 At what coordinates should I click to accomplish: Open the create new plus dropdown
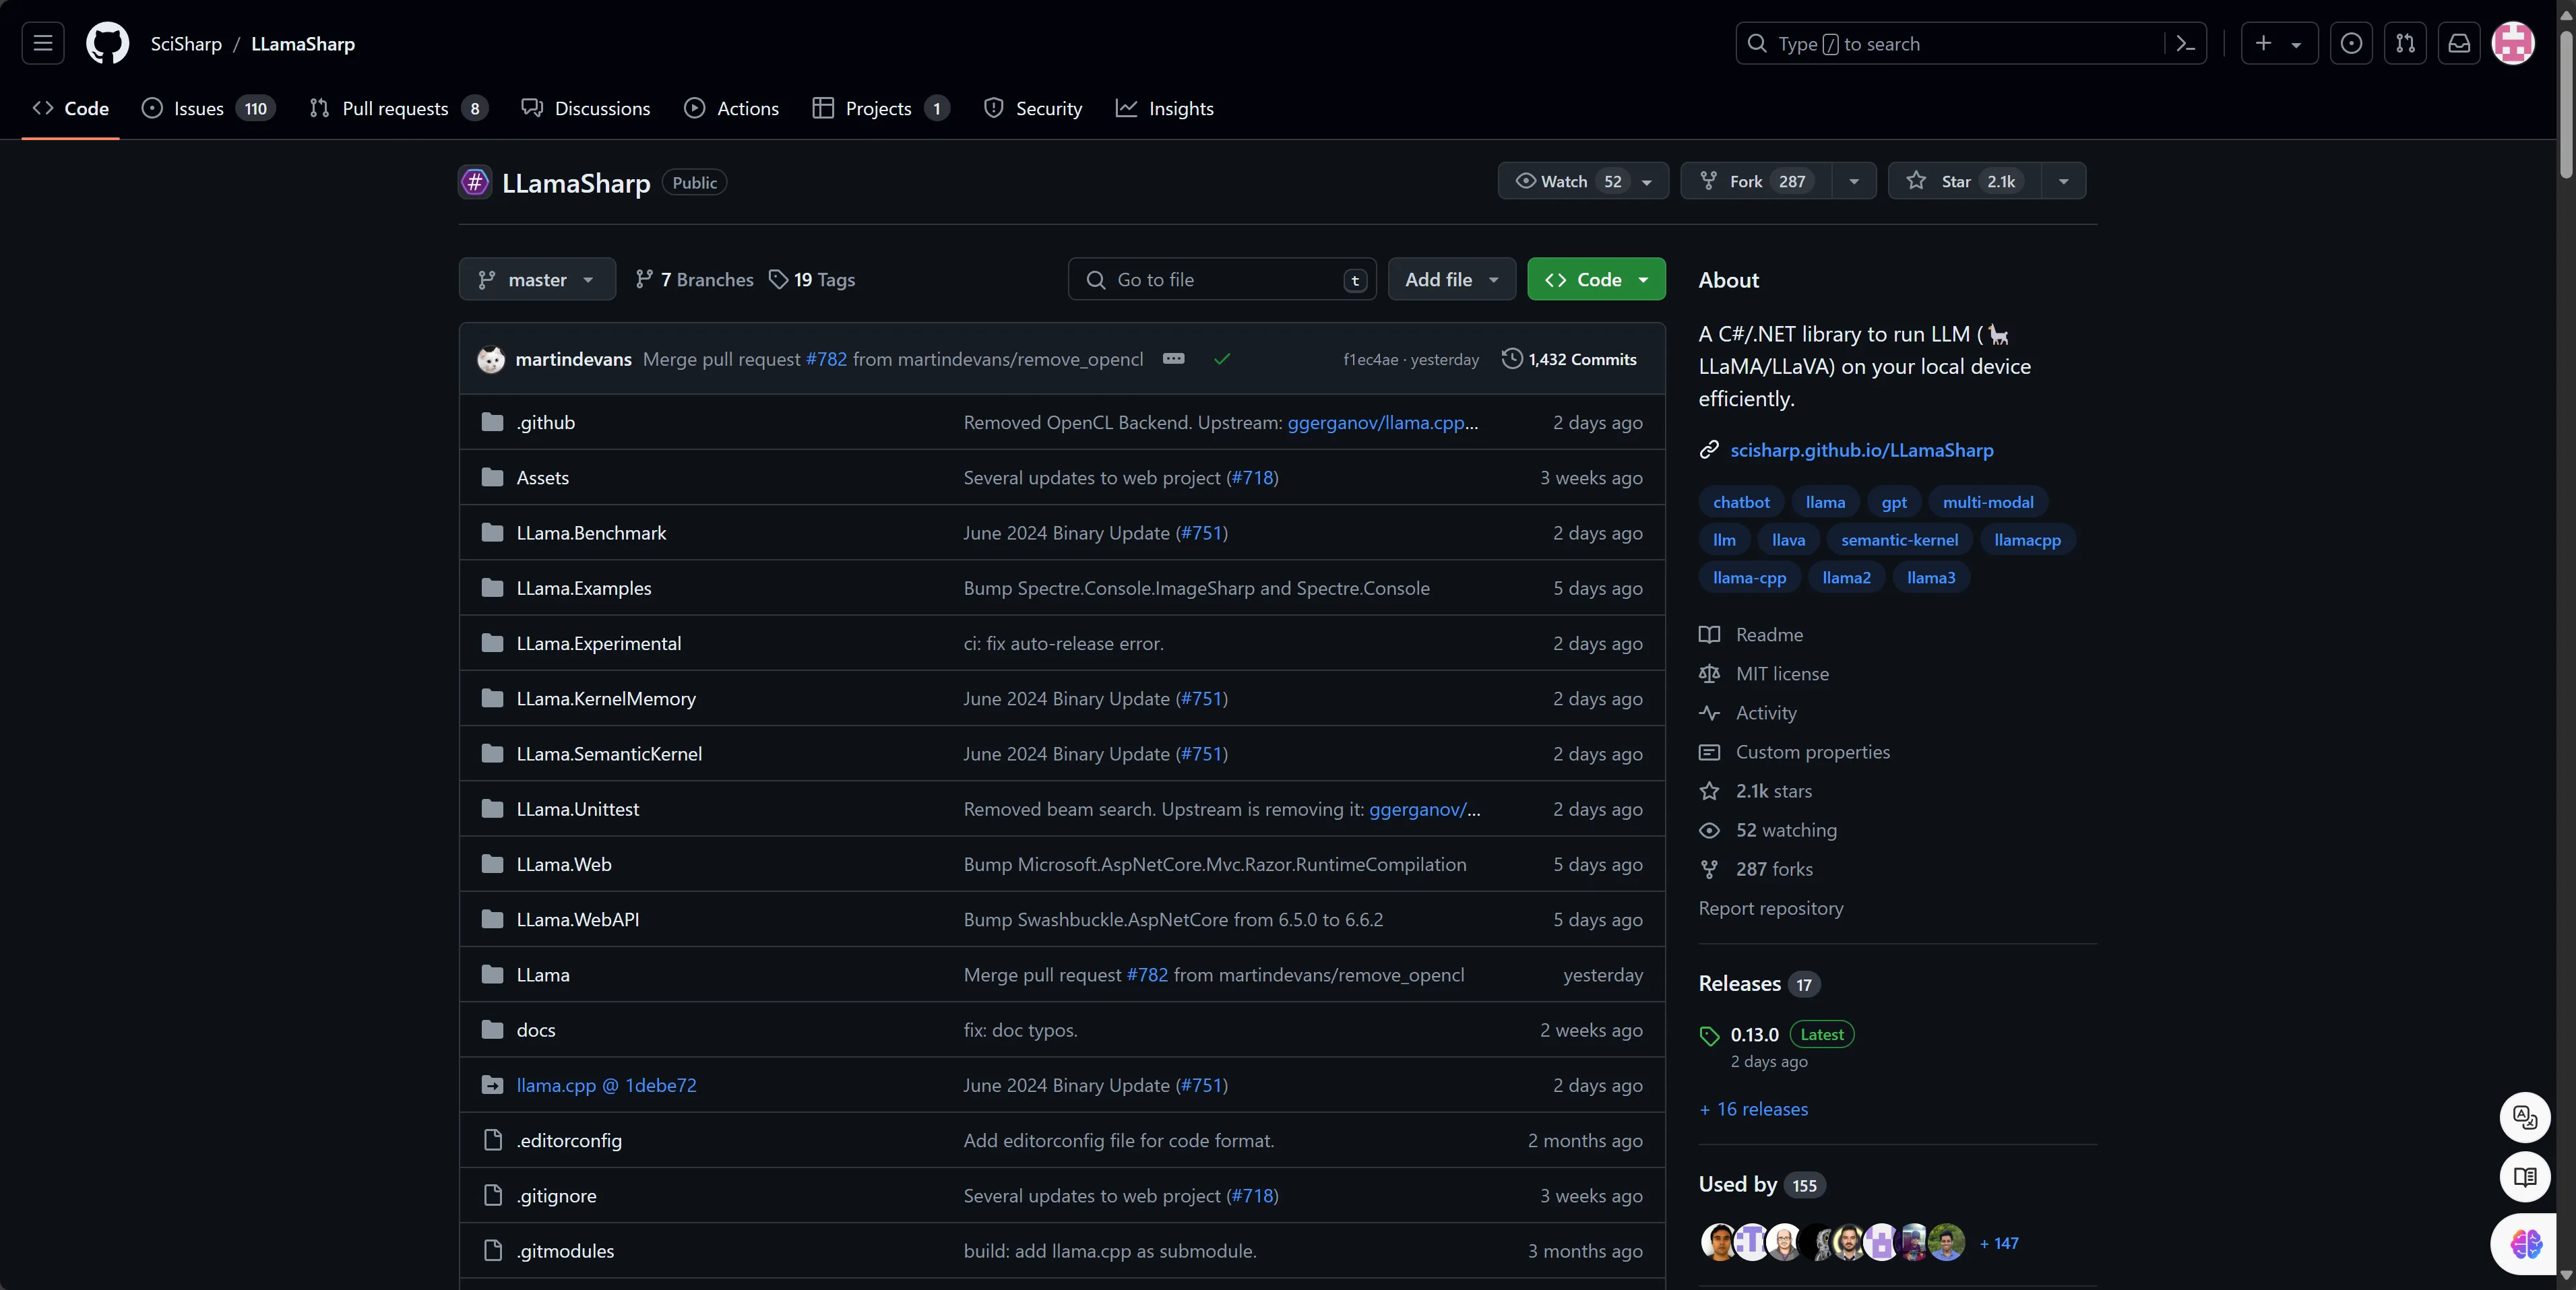point(2279,43)
